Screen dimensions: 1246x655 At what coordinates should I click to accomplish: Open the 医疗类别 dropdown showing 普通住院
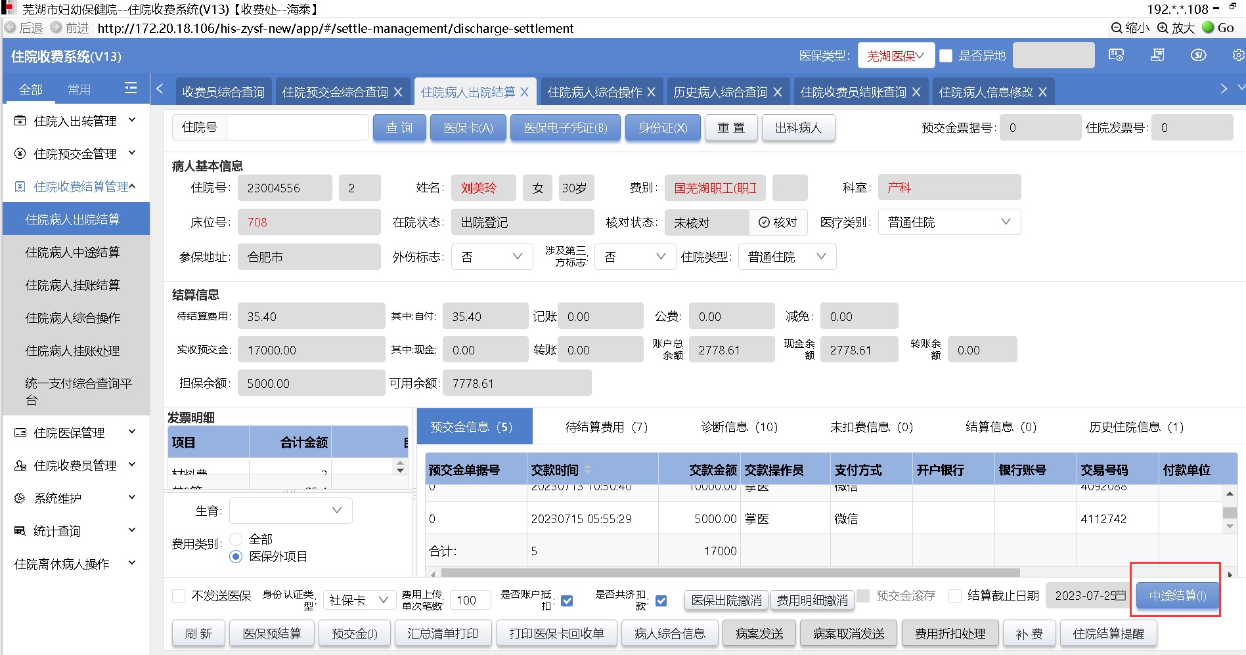point(949,222)
